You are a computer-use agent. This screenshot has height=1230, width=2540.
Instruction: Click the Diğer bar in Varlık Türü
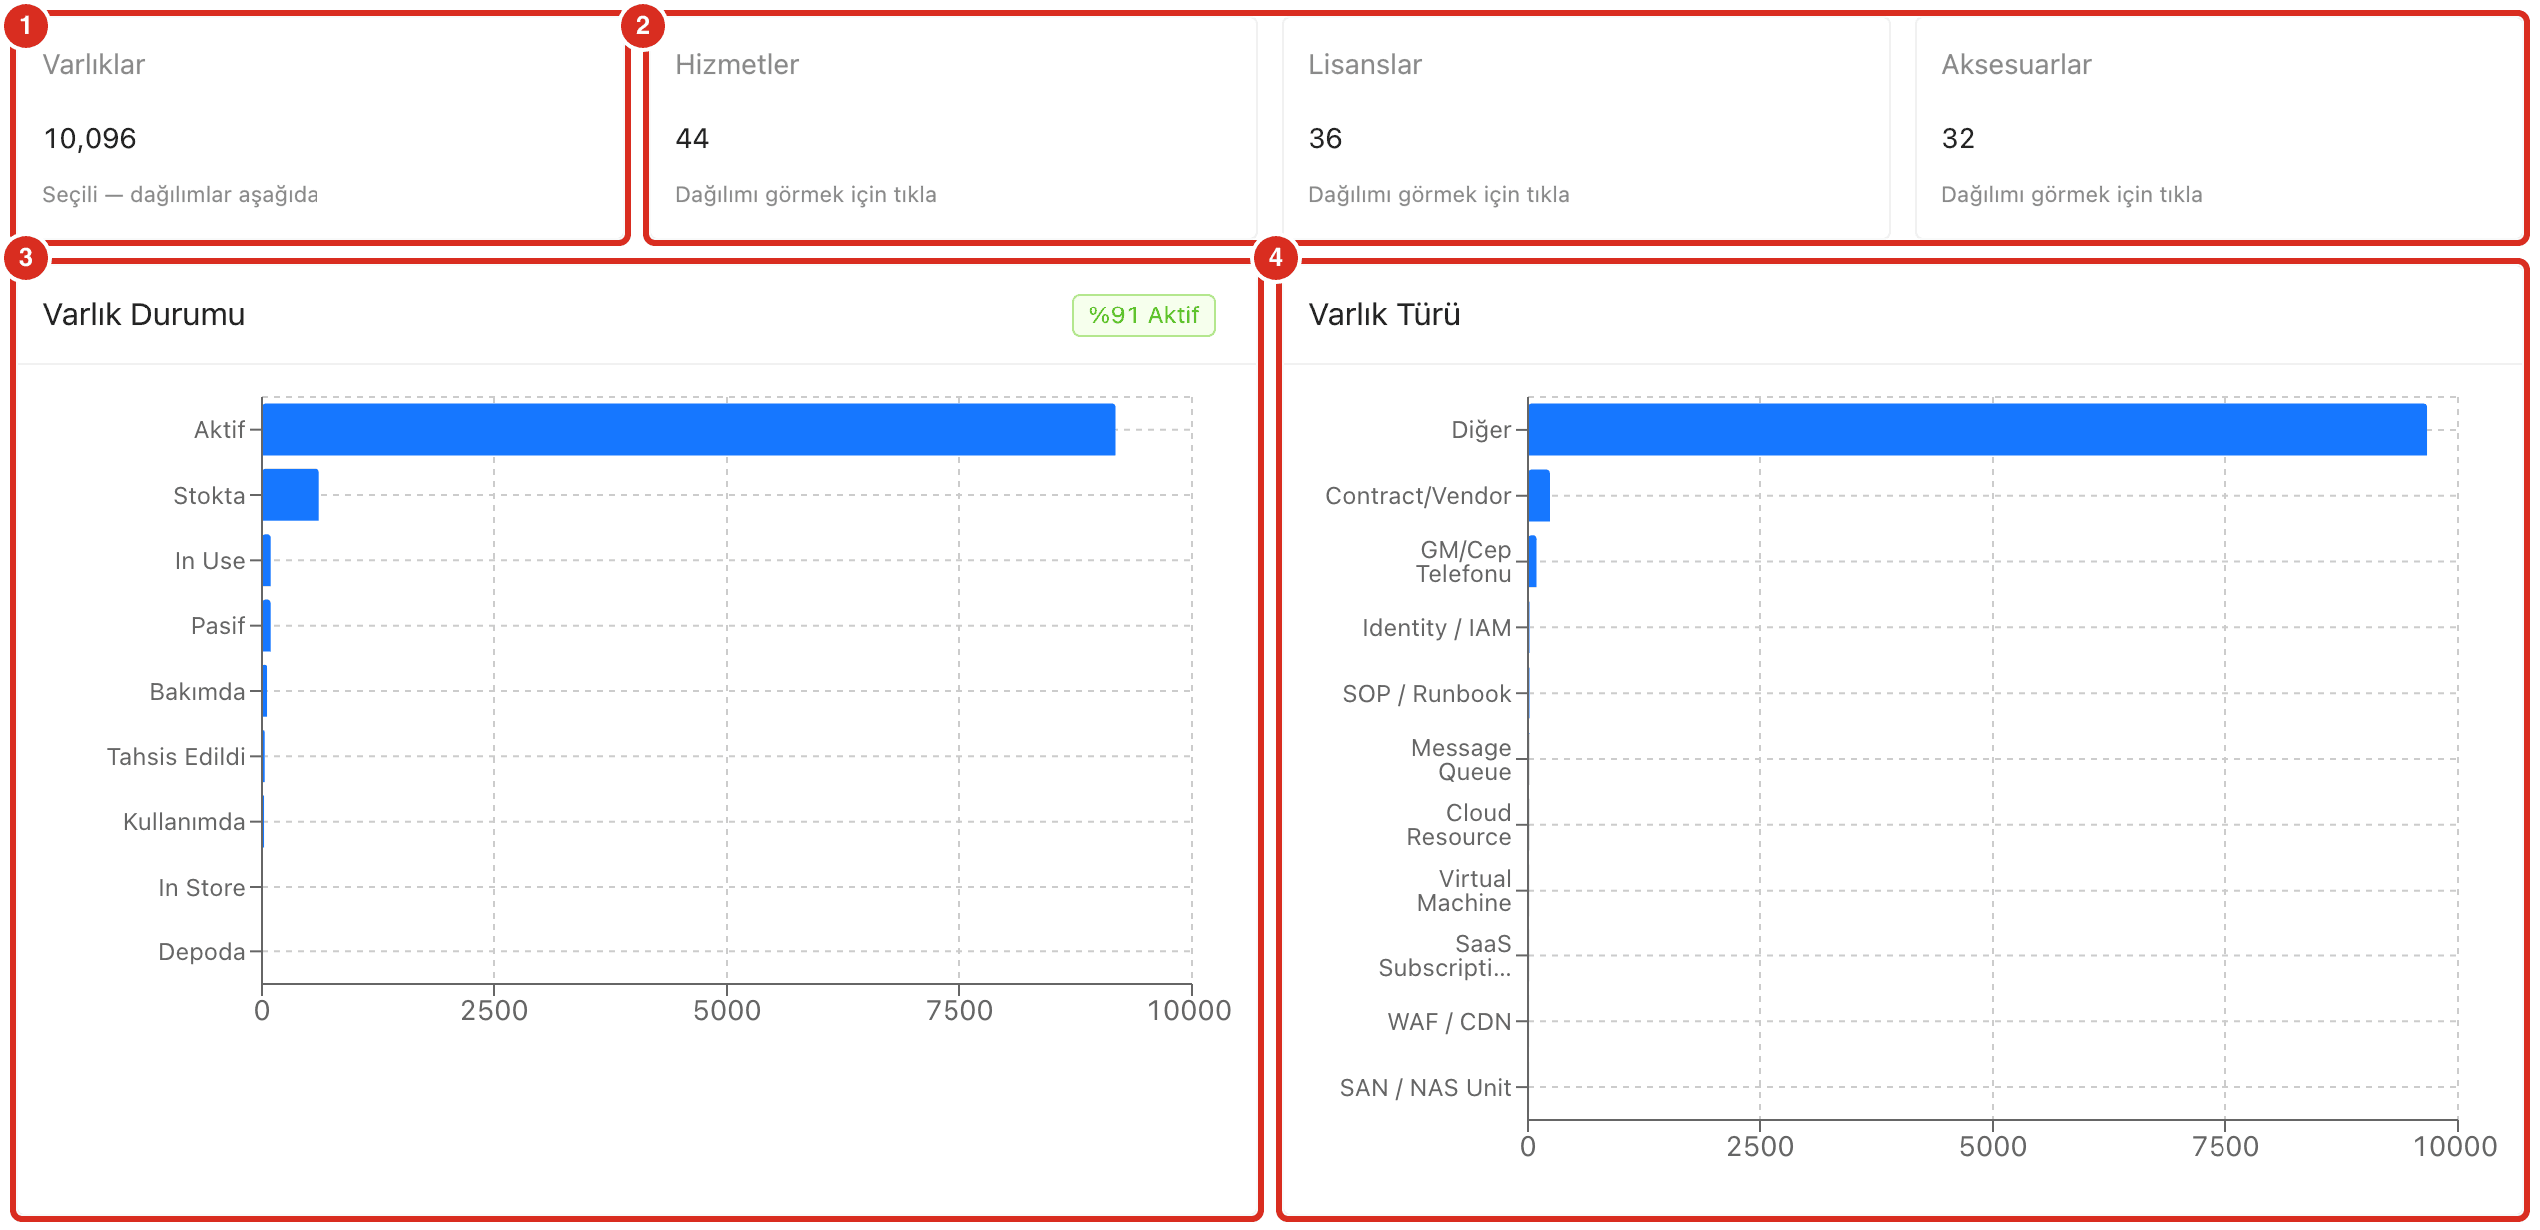[x=1977, y=430]
